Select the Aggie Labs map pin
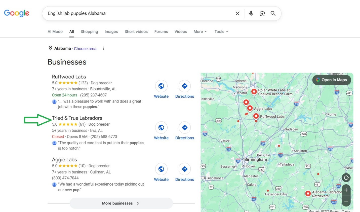The width and height of the screenshot is (360, 212). tap(250, 108)
